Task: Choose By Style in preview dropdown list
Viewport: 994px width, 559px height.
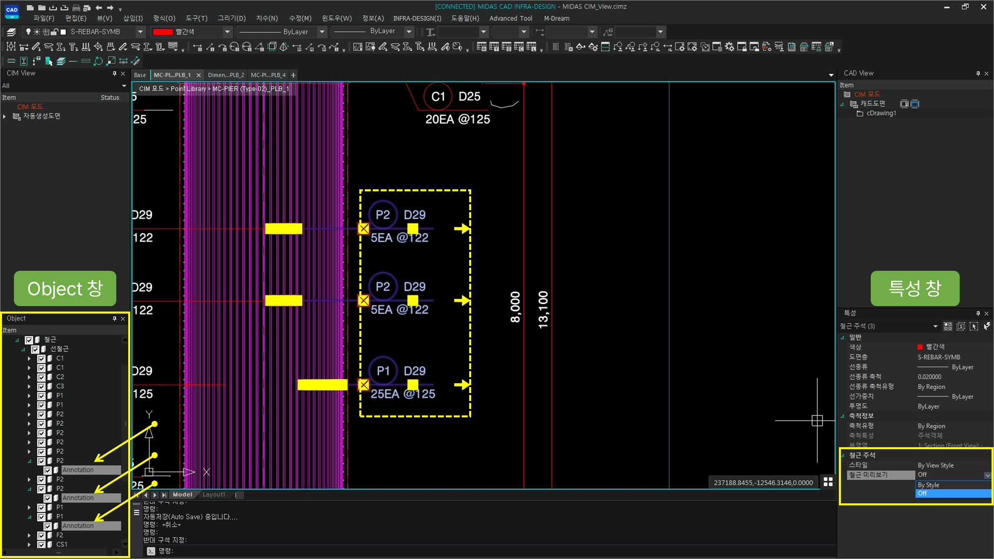Action: tap(953, 485)
